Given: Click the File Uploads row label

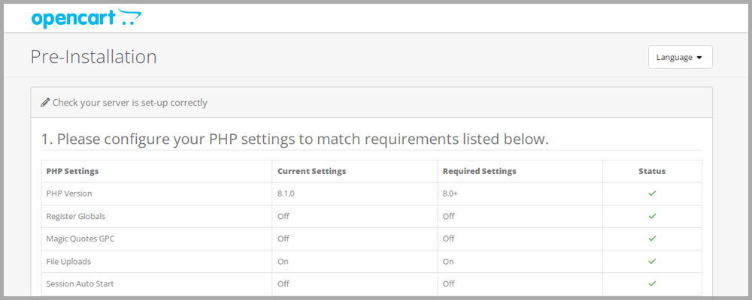Looking at the screenshot, I should [x=68, y=262].
